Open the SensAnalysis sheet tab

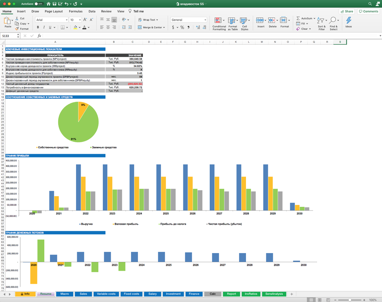tap(274, 294)
